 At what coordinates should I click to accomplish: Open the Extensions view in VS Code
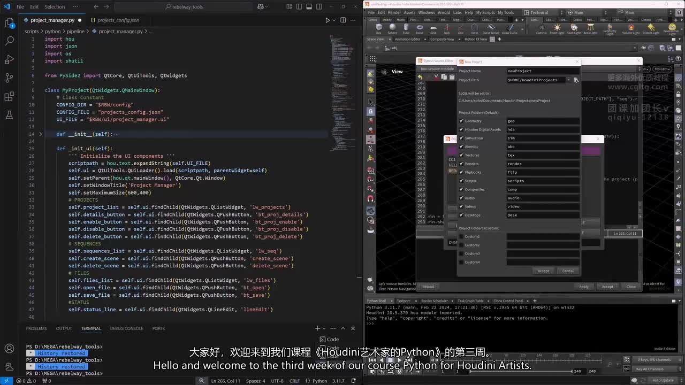point(9,97)
